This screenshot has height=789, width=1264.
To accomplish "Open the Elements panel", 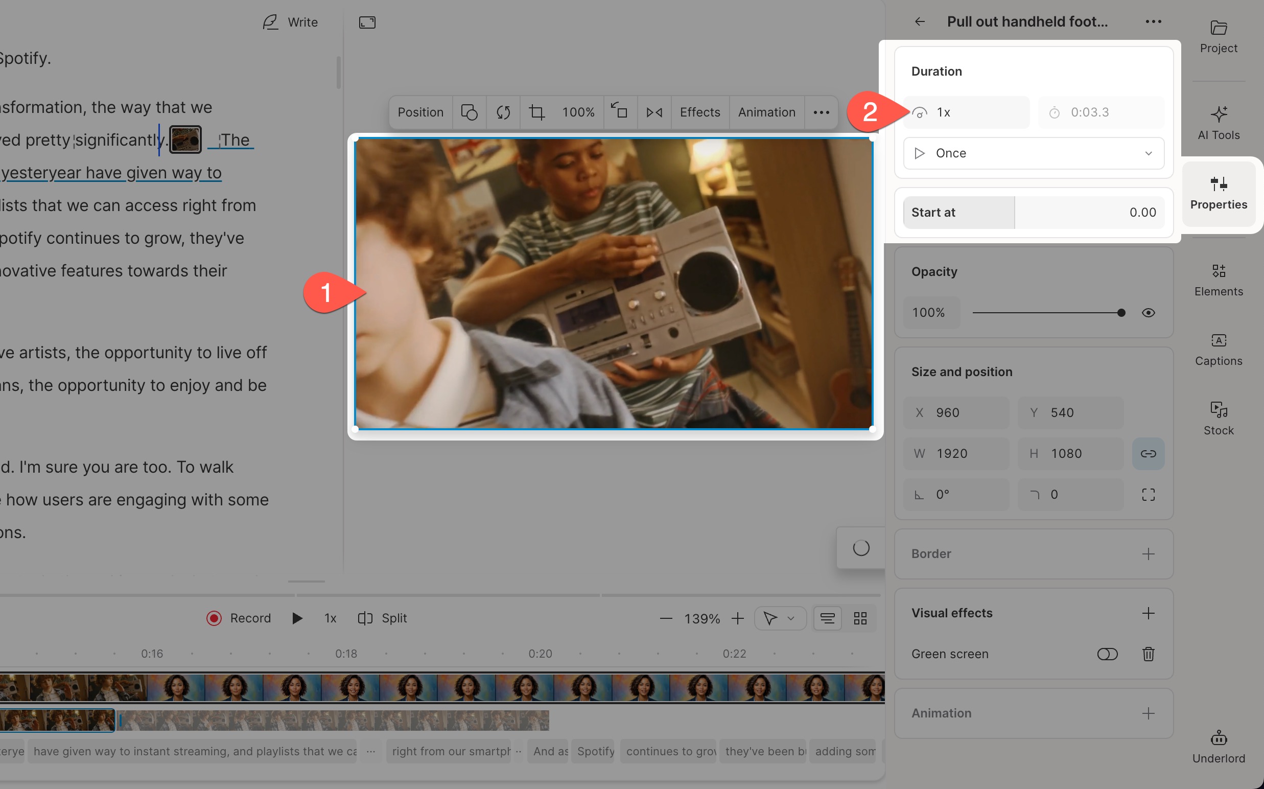I will [x=1218, y=278].
